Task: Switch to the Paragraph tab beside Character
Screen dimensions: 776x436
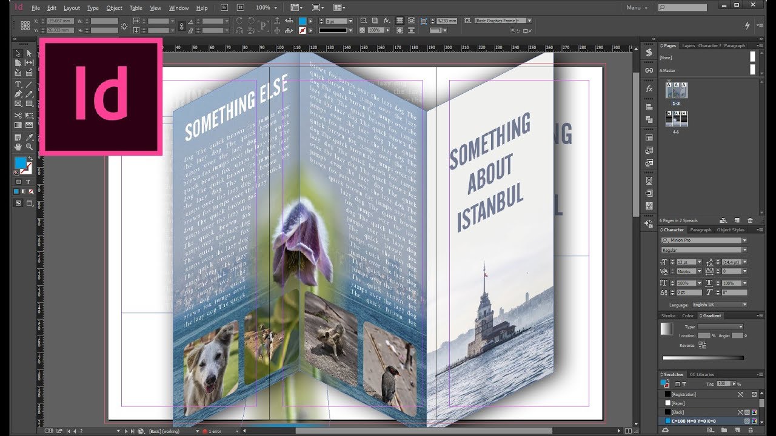Action: click(x=700, y=230)
